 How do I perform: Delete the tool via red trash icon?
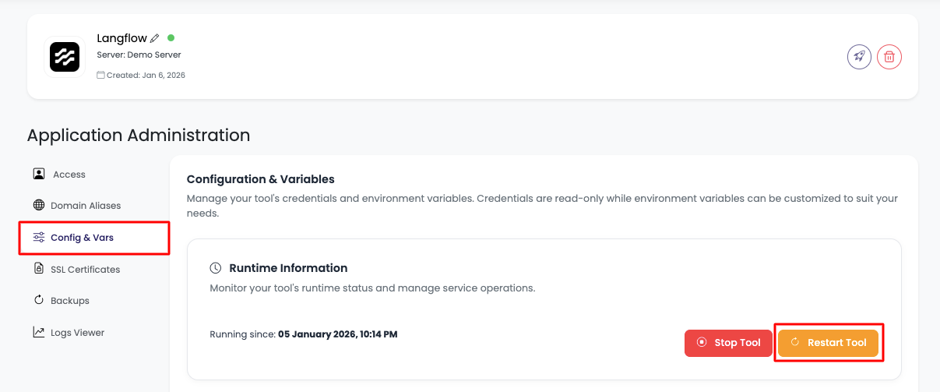(x=889, y=57)
